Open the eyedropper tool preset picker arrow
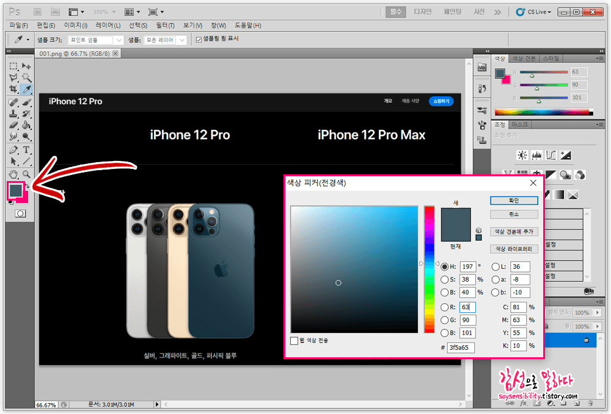The height and width of the screenshot is (414, 611). 27,40
